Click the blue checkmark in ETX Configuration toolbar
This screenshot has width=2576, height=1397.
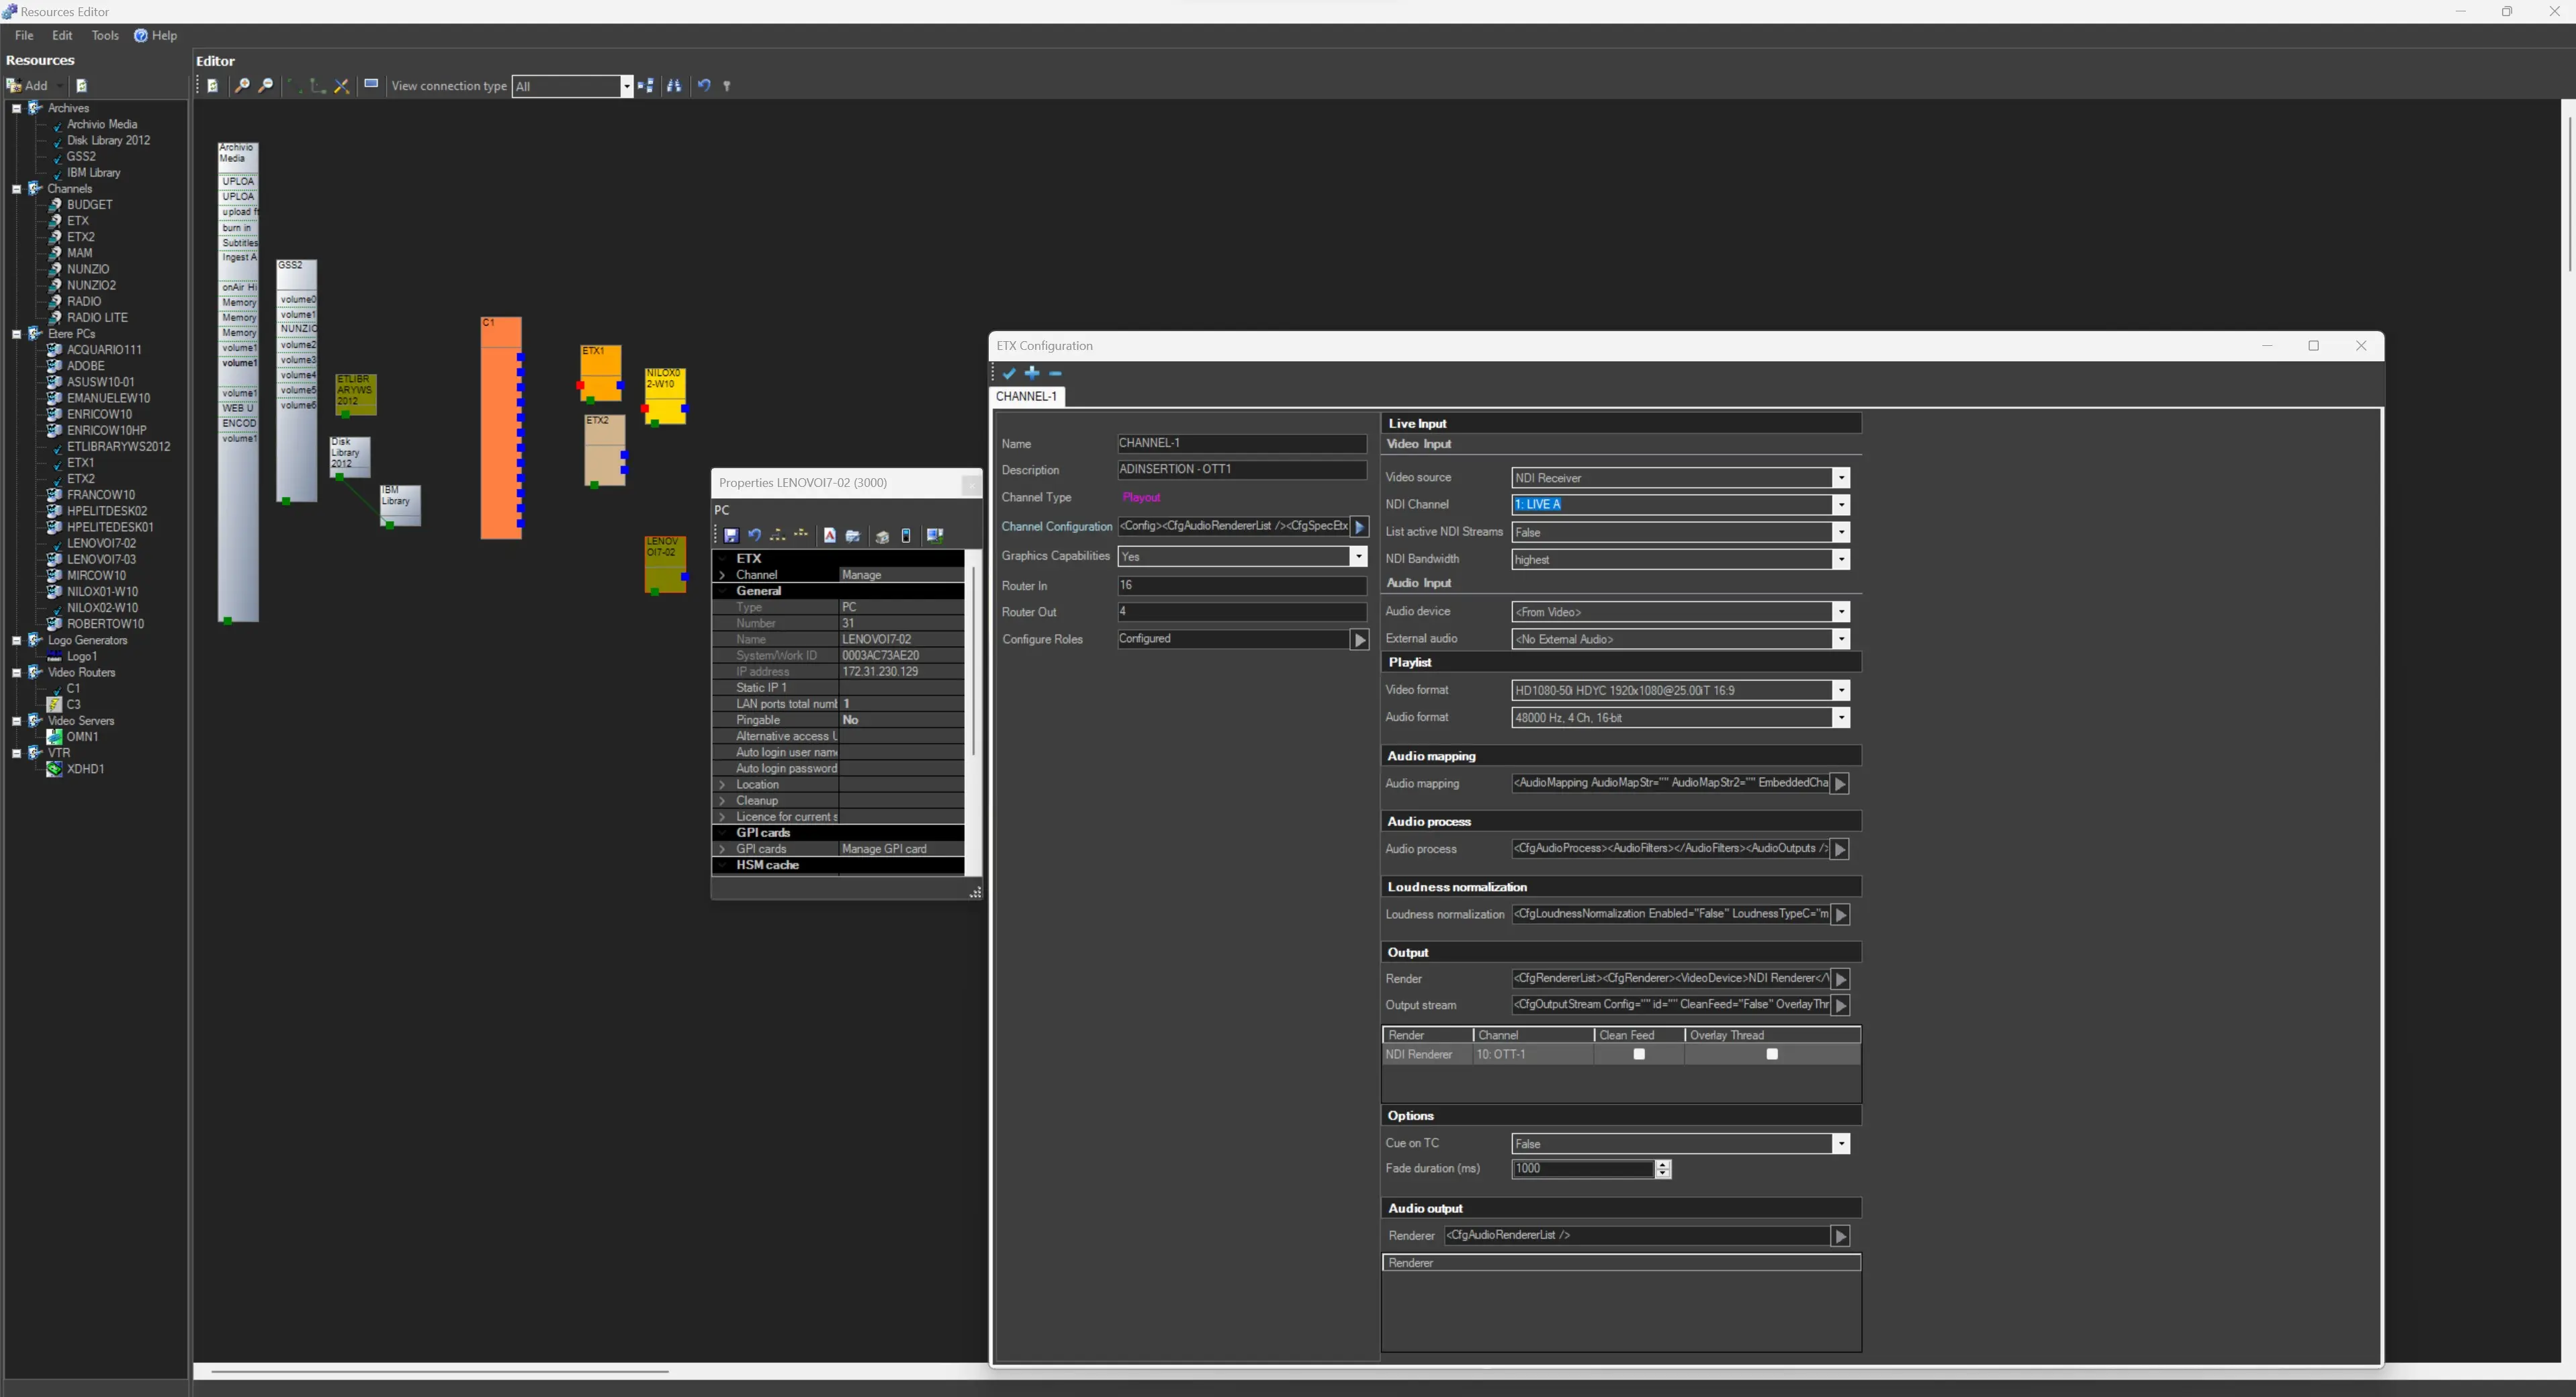point(1009,374)
